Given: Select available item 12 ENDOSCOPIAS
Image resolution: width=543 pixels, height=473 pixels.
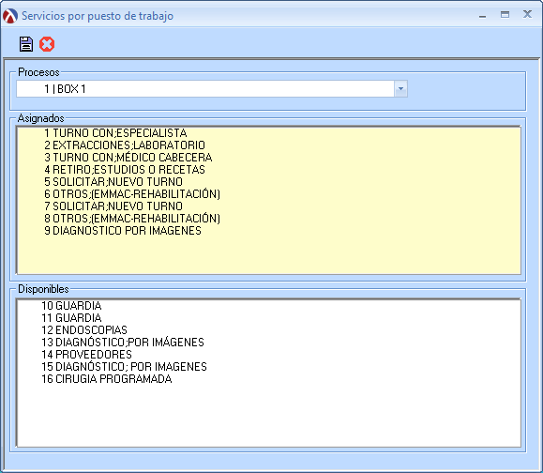Looking at the screenshot, I should click(x=84, y=330).
